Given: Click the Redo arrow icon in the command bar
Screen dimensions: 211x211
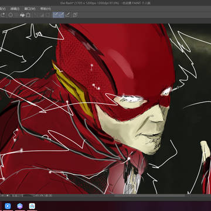Looking at the screenshot, I should coord(3,15).
